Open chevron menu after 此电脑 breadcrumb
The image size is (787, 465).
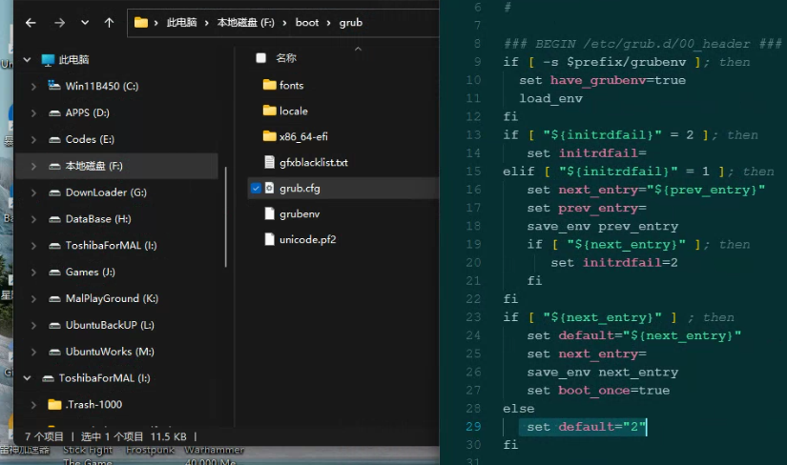pos(206,23)
